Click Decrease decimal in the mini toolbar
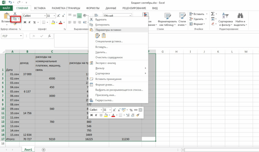This screenshot has width=259, height=152. tap(133, 115)
